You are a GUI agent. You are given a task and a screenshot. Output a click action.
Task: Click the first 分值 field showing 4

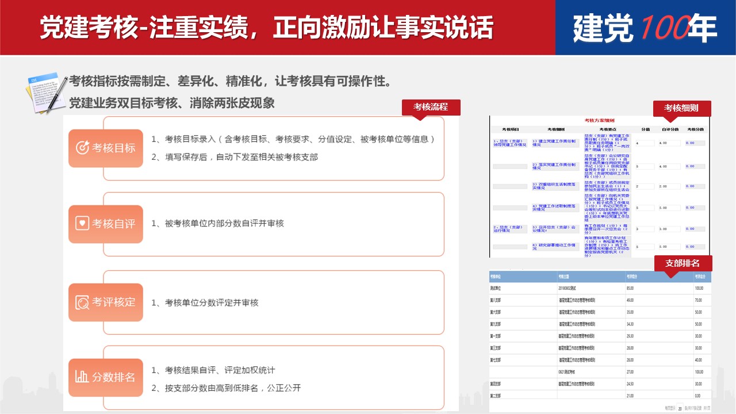(x=645, y=143)
